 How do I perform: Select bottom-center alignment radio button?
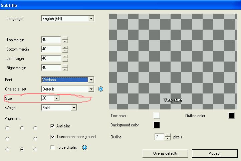(22, 149)
